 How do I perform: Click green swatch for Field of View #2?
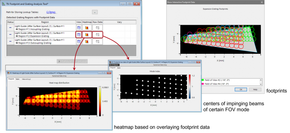[x=202, y=80]
